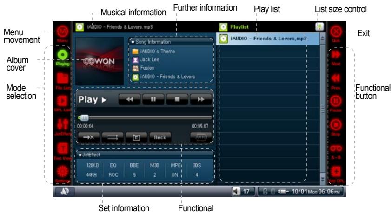Click the COWON album cover image
This screenshot has height=213, width=392.
(100, 61)
